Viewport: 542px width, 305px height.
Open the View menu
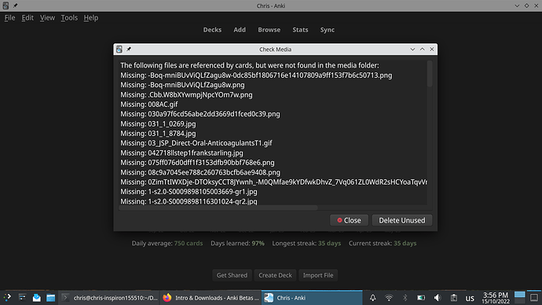47,17
